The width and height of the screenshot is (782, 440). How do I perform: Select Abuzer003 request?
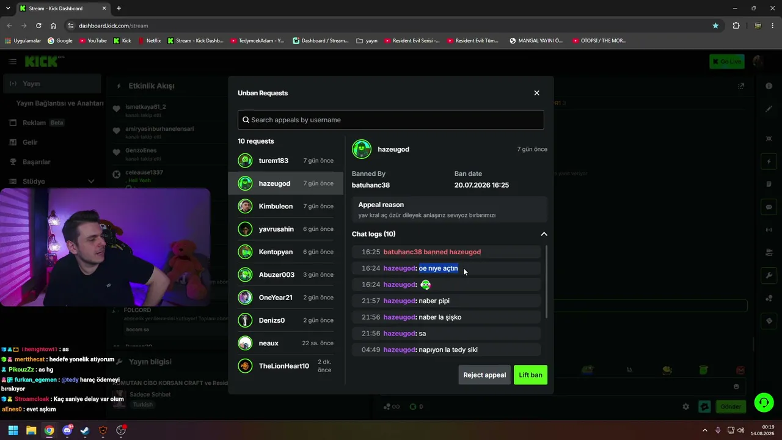tap(286, 274)
